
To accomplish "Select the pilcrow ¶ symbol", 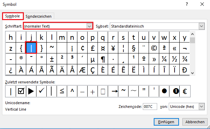I will 103,59.
